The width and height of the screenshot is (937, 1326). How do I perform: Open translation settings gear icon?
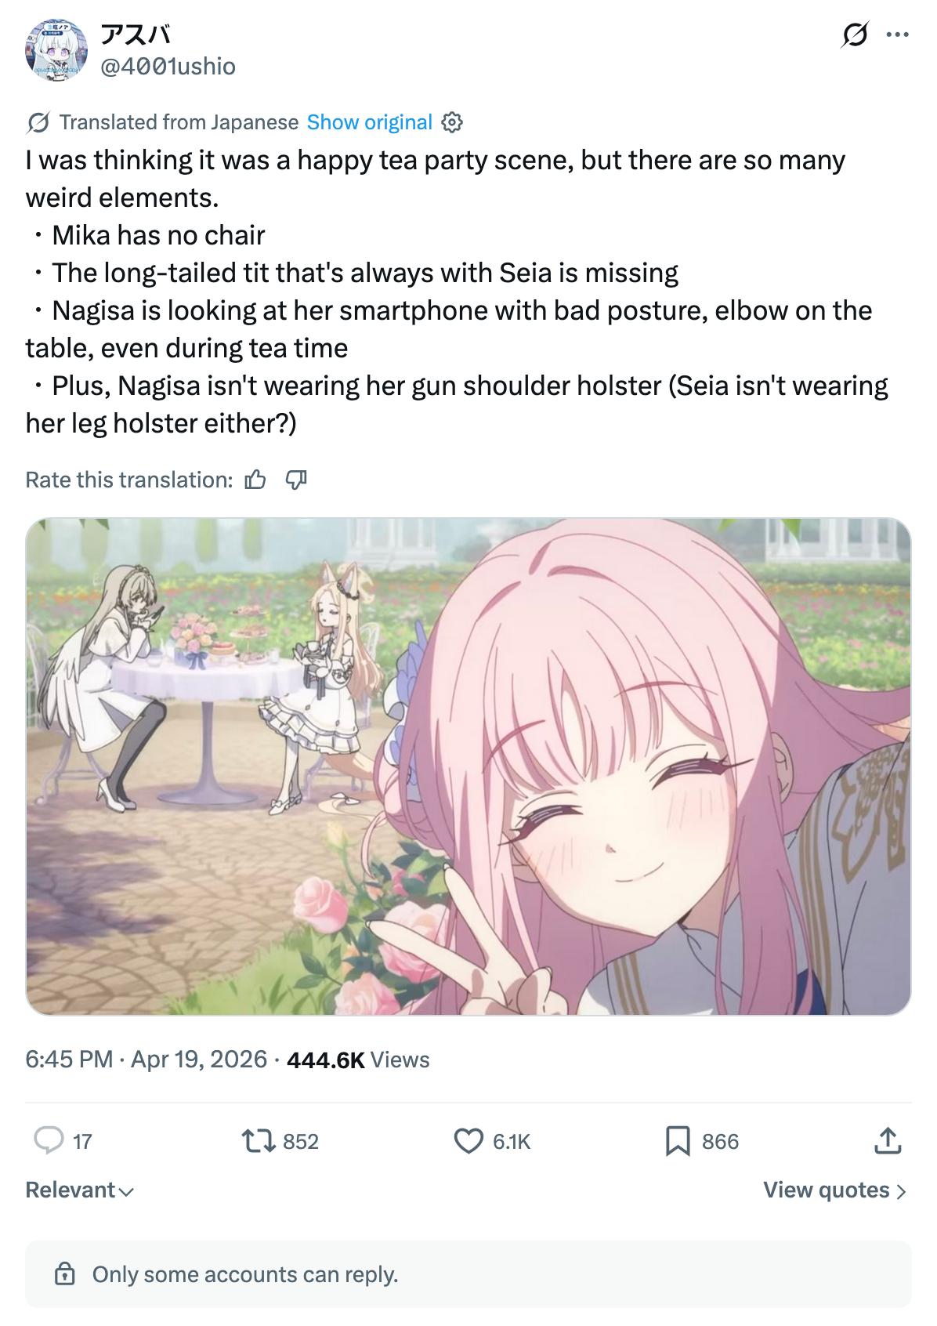click(x=452, y=122)
